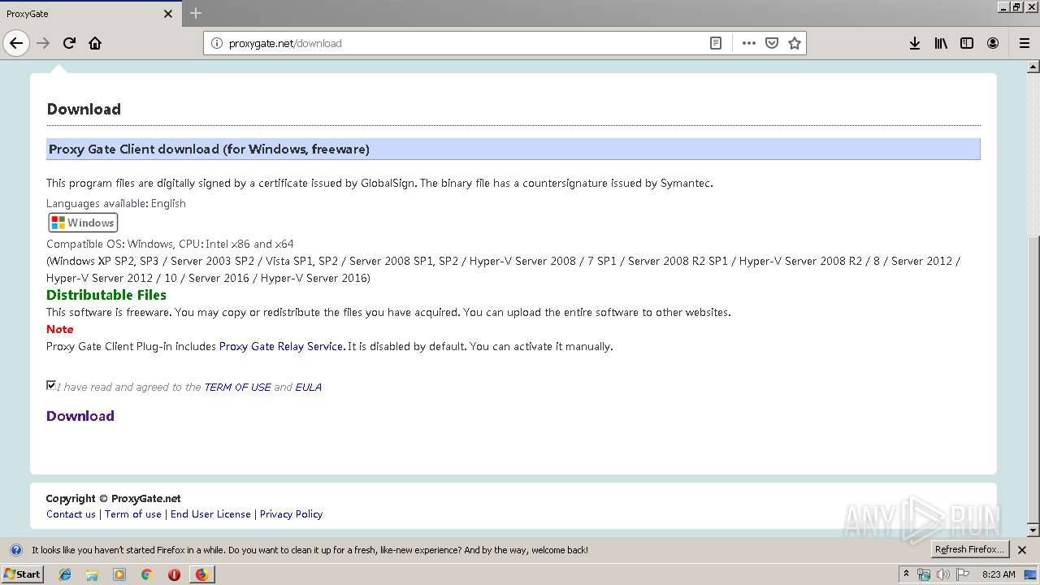Click the Refresh Firefox button
The width and height of the screenshot is (1040, 585).
(970, 549)
